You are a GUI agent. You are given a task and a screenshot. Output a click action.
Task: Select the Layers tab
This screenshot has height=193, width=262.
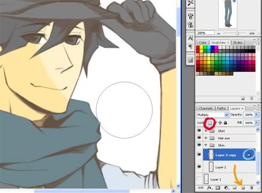(235, 109)
